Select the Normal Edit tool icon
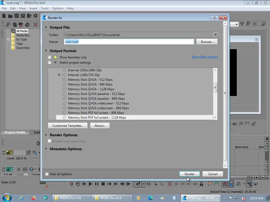The width and height of the screenshot is (270, 202). tap(138, 184)
